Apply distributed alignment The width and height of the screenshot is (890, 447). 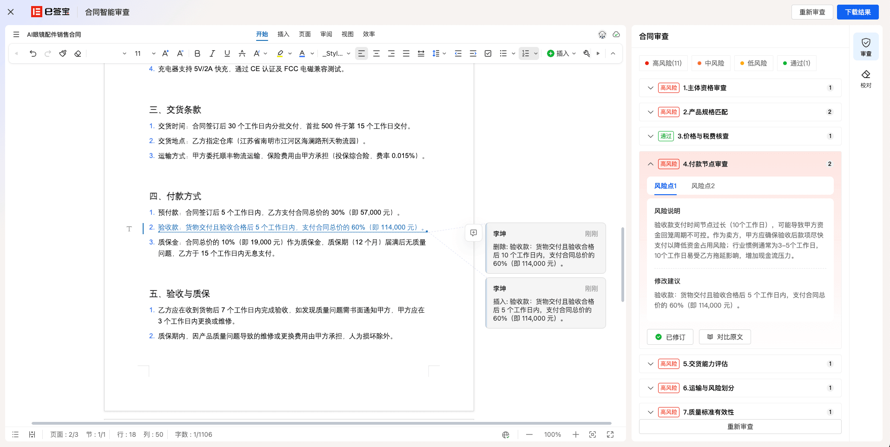(421, 53)
